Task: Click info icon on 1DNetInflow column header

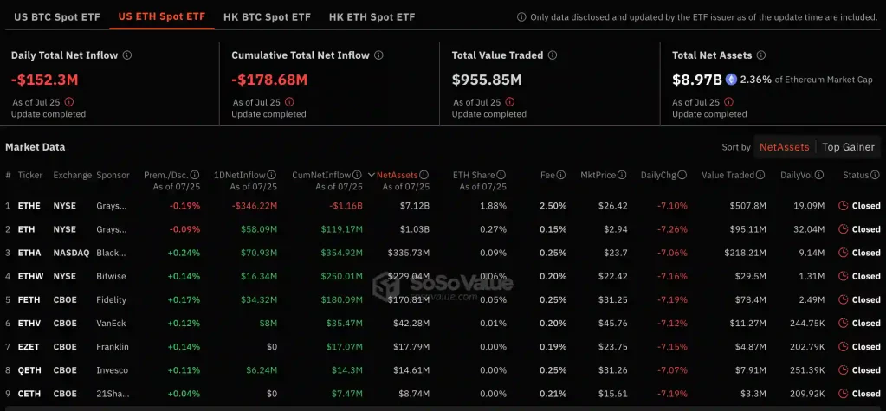Action: pos(272,175)
